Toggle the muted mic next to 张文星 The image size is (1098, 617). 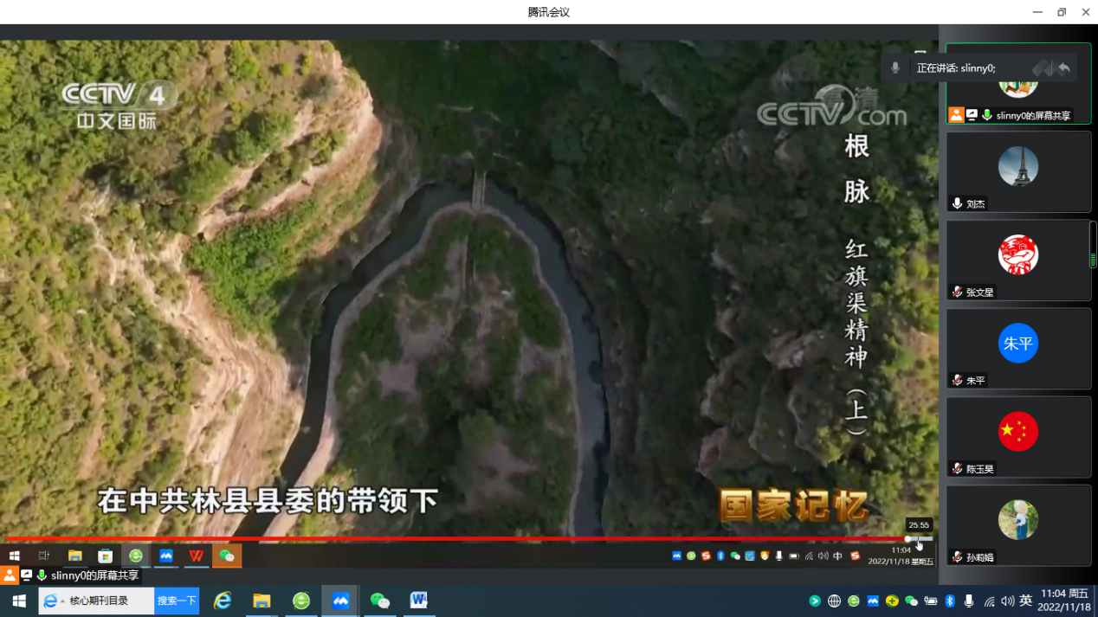pos(957,292)
